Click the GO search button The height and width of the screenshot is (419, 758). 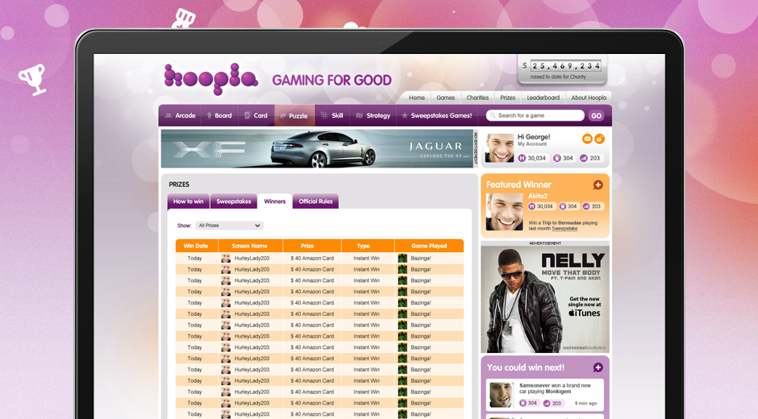[596, 115]
